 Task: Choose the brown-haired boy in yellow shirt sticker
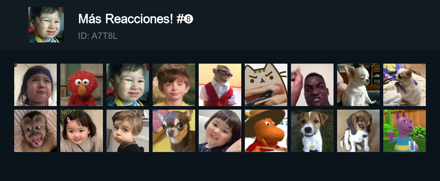tap(174, 85)
